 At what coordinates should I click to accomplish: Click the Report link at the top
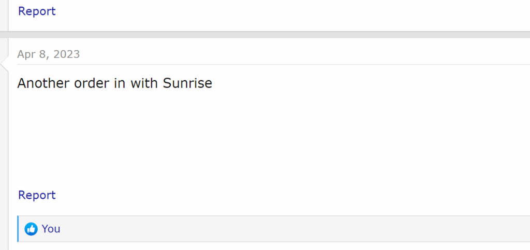tap(37, 11)
